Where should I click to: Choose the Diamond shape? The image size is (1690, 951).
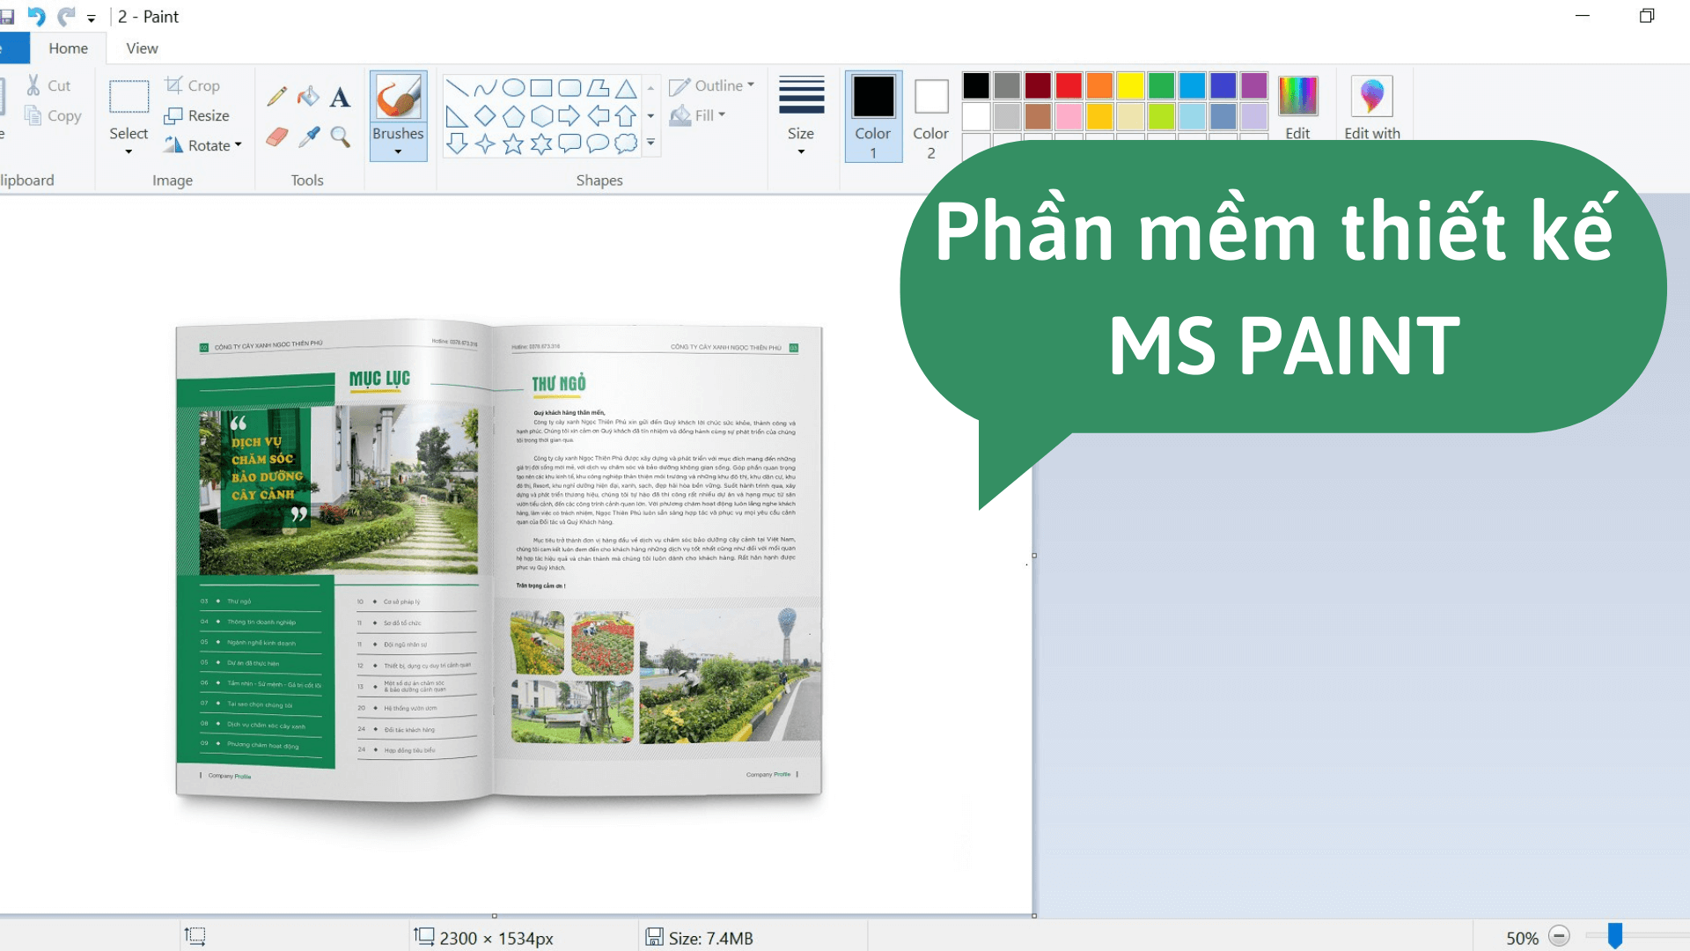pos(485,116)
